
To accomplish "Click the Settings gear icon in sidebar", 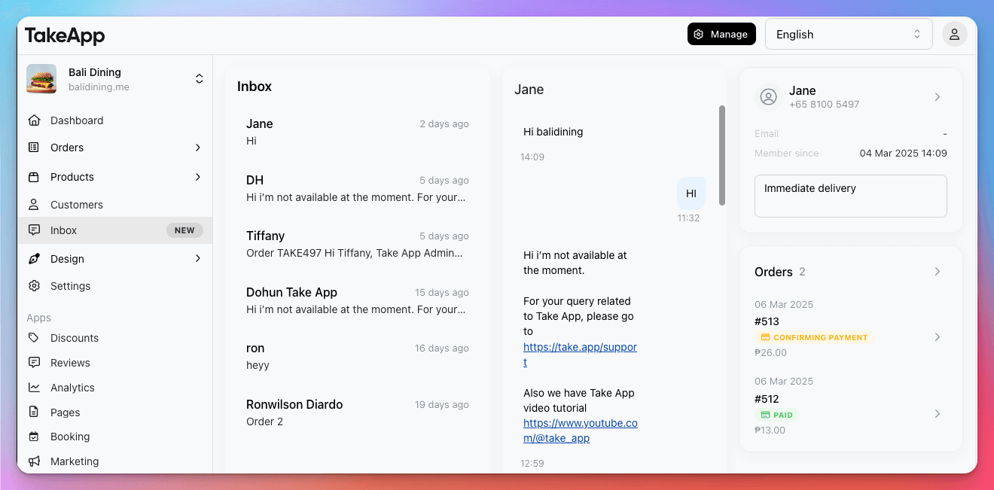I will [x=34, y=286].
